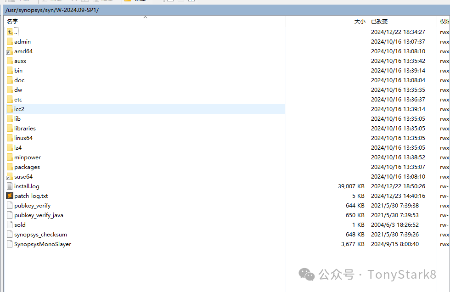Click the admin date 2024/10/16 13:07:37
Viewport: 450px width, 292px height.
pyautogui.click(x=398, y=42)
